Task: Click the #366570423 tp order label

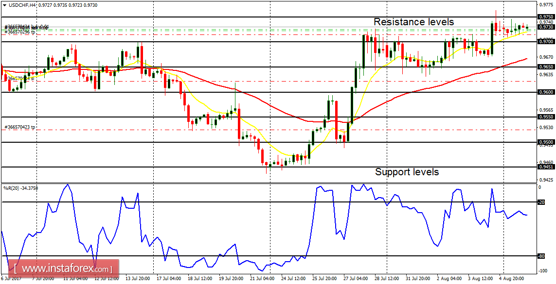Action: (x=20, y=127)
